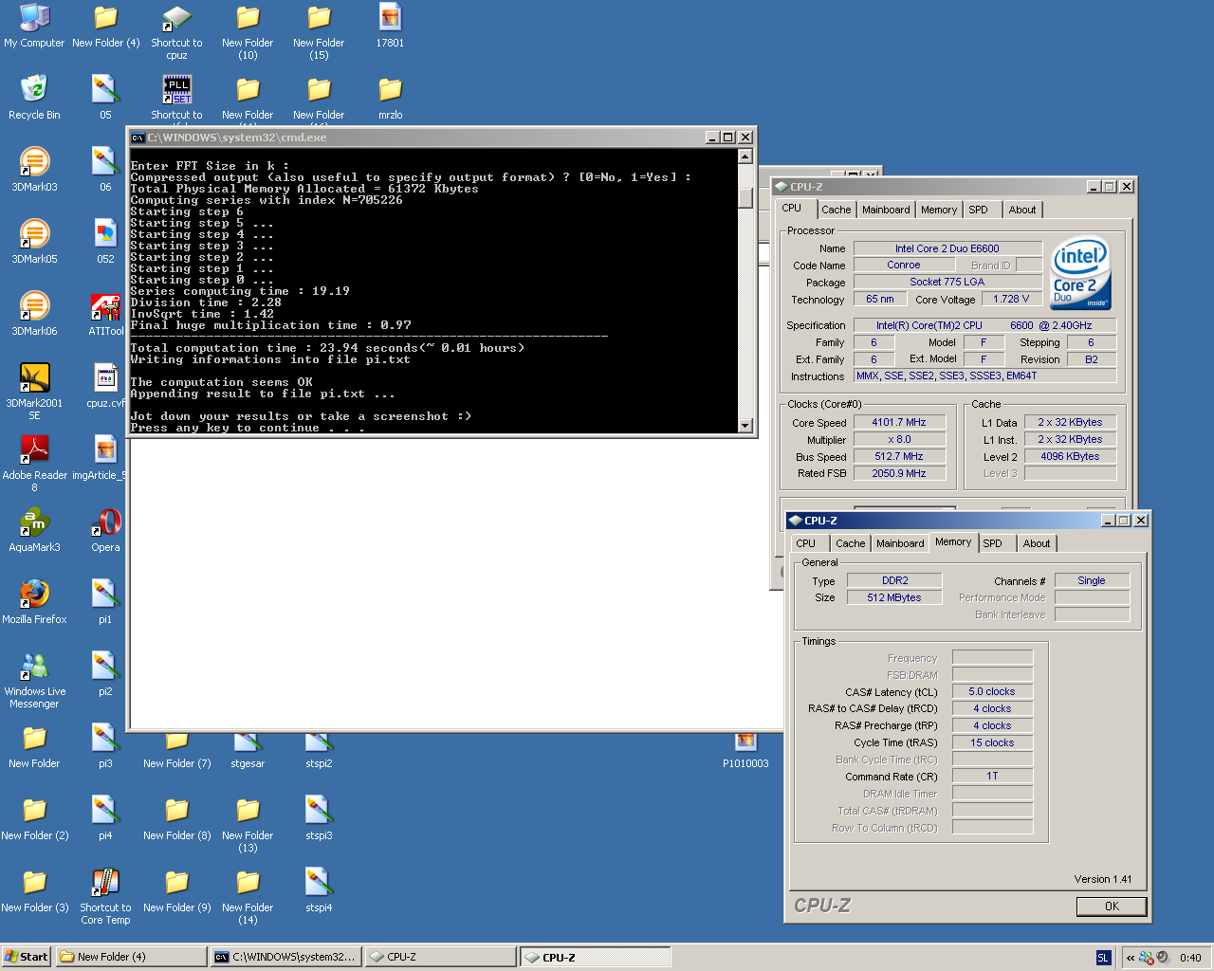Switch to cmd.exe taskbar button
This screenshot has height=971, width=1214.
tap(285, 957)
